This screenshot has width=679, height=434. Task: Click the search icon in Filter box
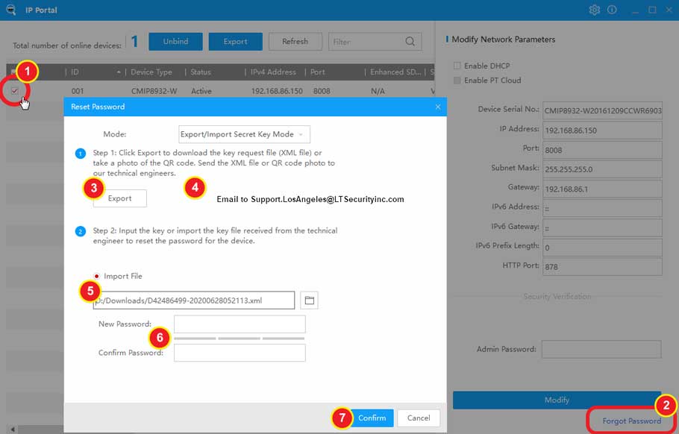(x=410, y=42)
